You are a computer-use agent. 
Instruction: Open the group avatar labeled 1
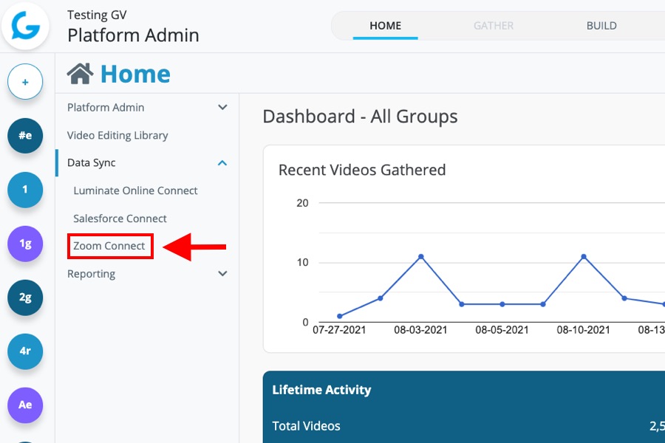[25, 190]
